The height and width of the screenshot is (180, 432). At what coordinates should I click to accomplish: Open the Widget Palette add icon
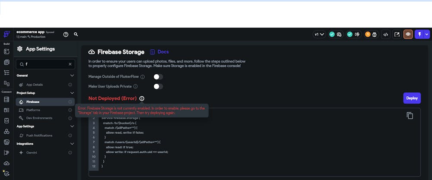coord(6,51)
